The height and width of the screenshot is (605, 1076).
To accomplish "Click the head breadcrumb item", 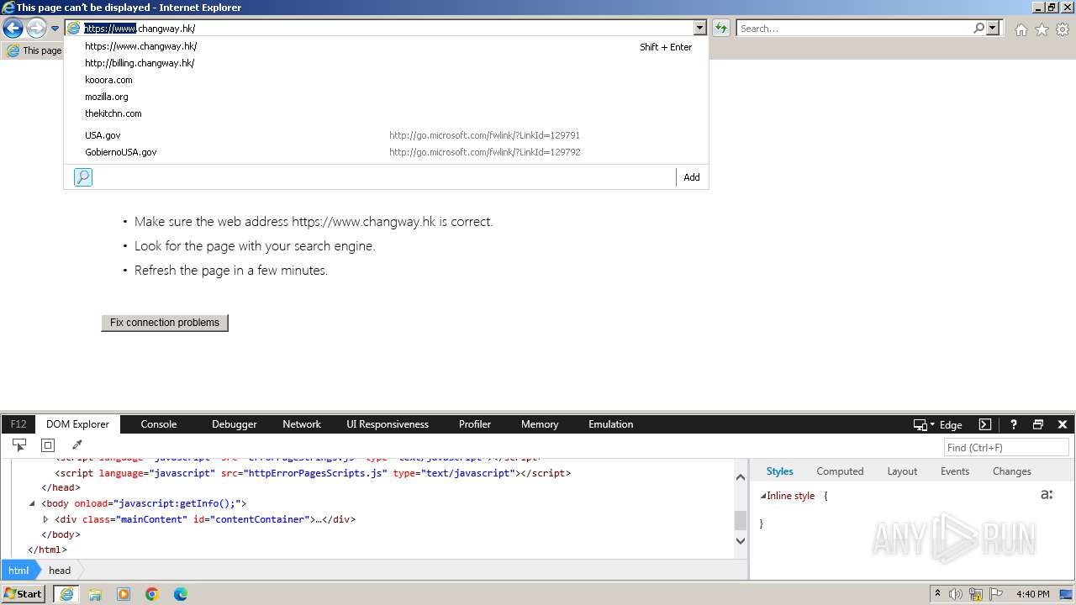I will [x=60, y=570].
